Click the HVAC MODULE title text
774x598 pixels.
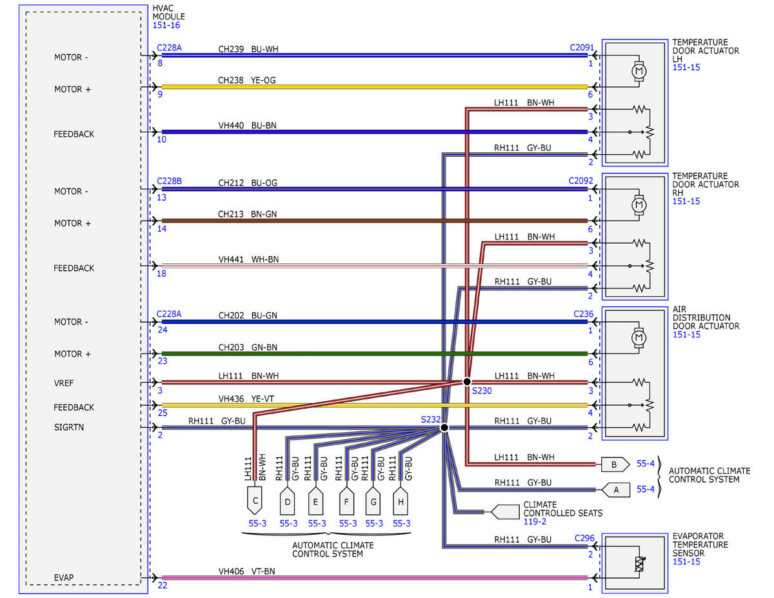(x=170, y=12)
